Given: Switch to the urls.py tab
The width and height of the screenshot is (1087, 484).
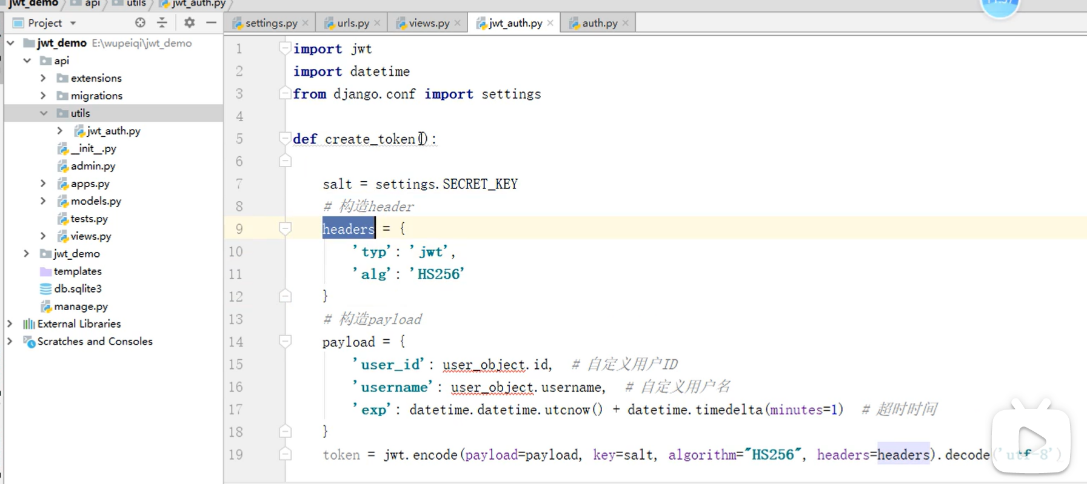Looking at the screenshot, I should [352, 23].
